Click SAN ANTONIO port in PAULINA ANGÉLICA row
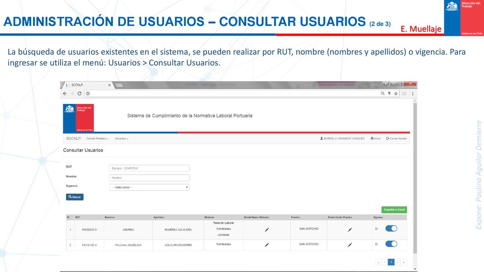The width and height of the screenshot is (484, 272). tap(309, 244)
